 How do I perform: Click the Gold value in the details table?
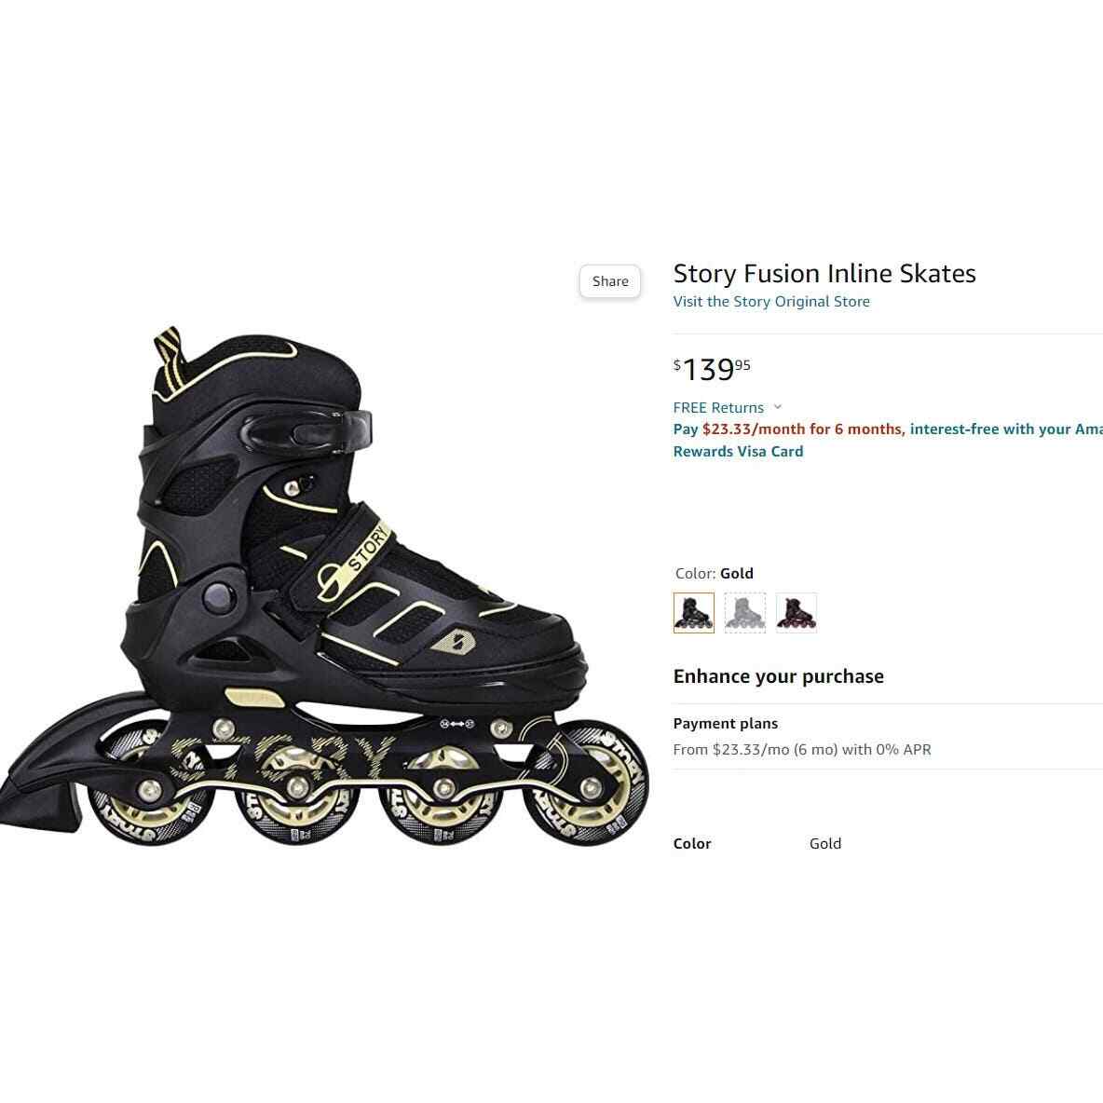825,843
